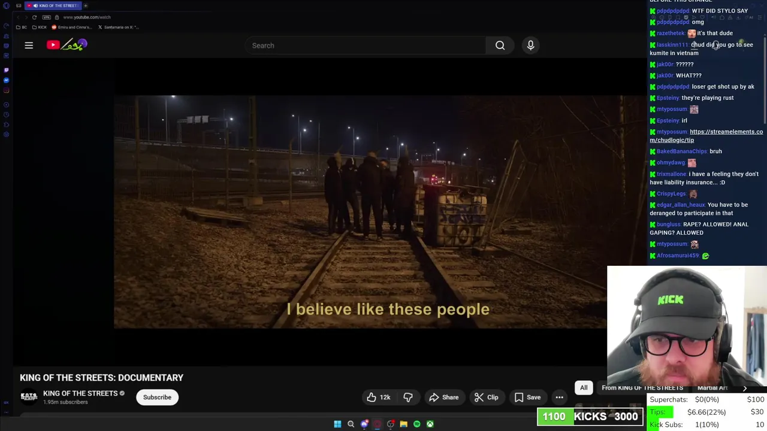Click username trixmallone in chat
Screen dimensions: 767x431
coord(672,174)
